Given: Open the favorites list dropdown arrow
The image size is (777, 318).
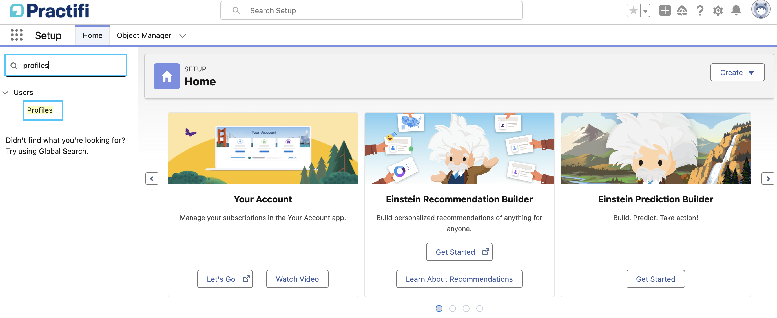Looking at the screenshot, I should tap(645, 11).
